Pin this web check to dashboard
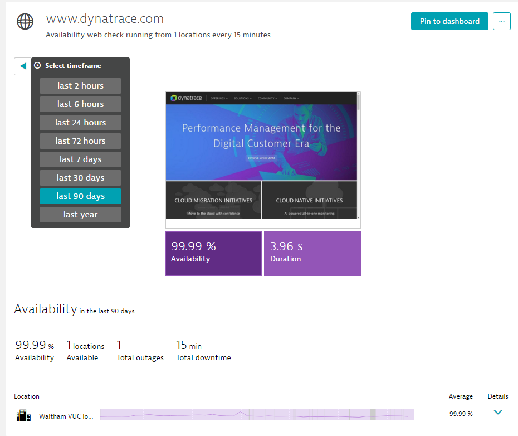Image resolution: width=518 pixels, height=436 pixels. 449,21
